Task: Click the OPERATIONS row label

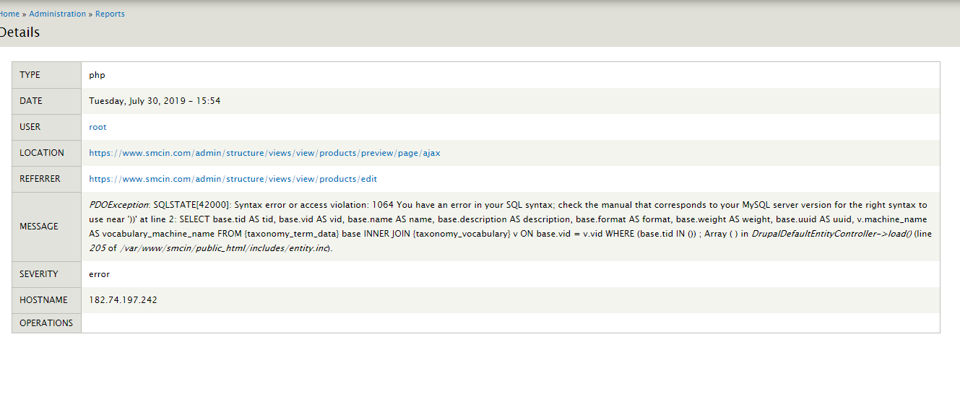Action: pyautogui.click(x=46, y=323)
